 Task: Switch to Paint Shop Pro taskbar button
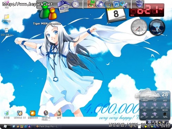(47, 127)
